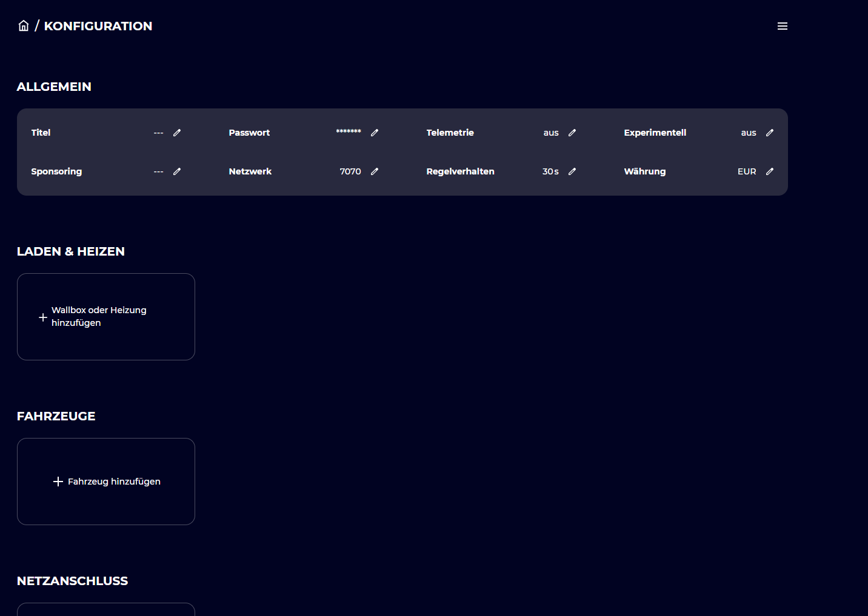Click the Experimentell edit pencil
Image resolution: width=868 pixels, height=616 pixels.
pos(770,133)
